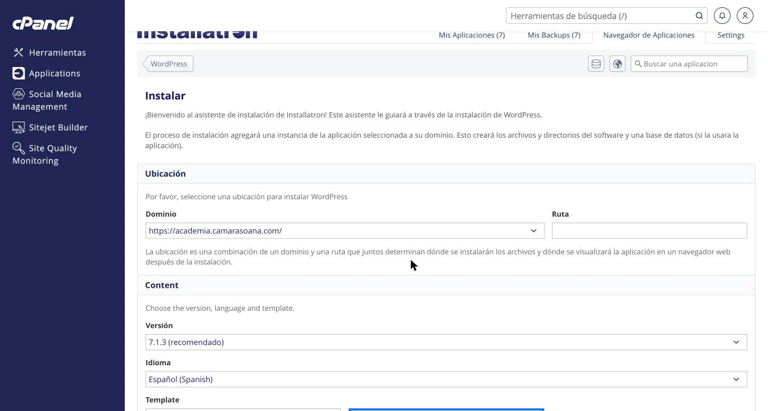Click the Ubicación section header
Image resolution: width=768 pixels, height=411 pixels.
tap(446, 174)
